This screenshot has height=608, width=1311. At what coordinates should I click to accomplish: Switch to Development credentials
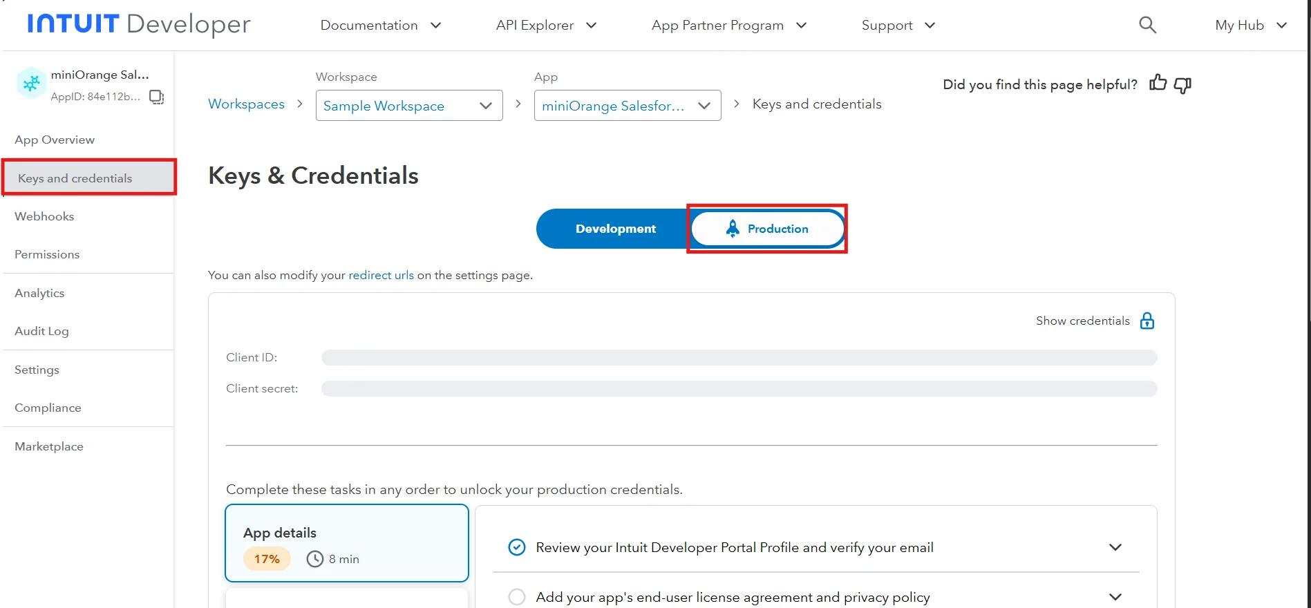tap(615, 229)
